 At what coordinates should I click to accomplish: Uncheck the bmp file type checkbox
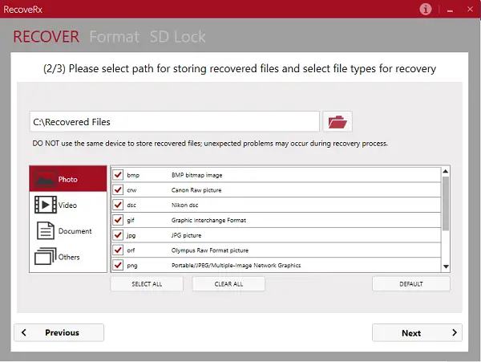point(118,175)
